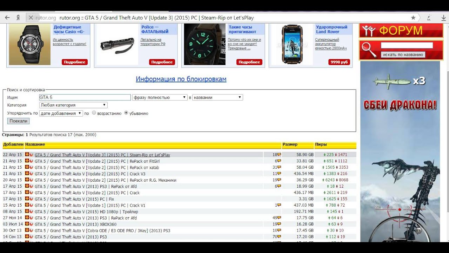This screenshot has height=253, width=449.
Task: Click 'Подробнее' under Casio watch ad
Action: (x=75, y=62)
